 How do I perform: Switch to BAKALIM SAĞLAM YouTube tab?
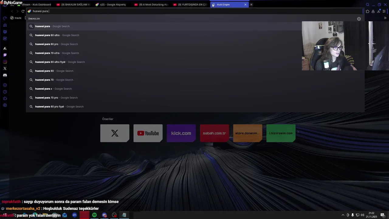coord(74,5)
